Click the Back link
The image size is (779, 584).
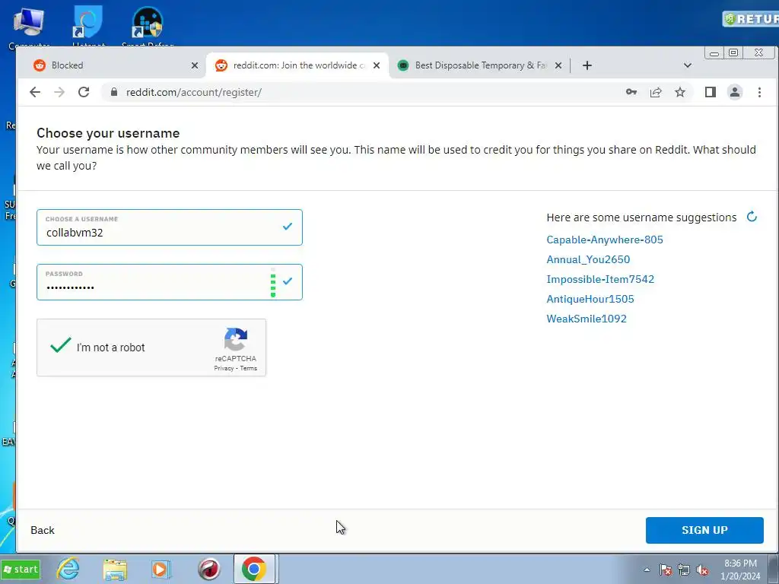tap(43, 530)
